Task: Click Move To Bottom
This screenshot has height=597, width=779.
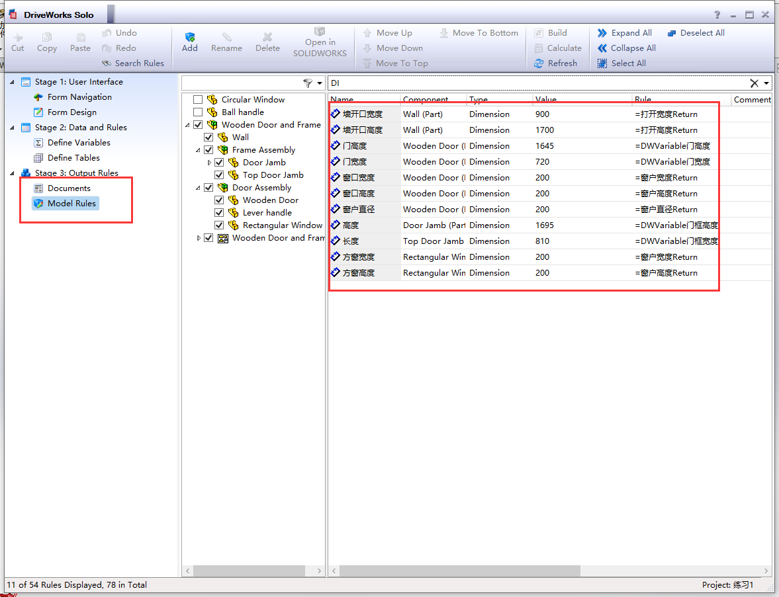Action: 479,33
